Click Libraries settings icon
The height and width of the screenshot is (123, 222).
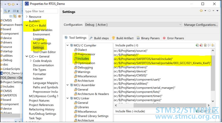pyautogui.click(x=76, y=107)
